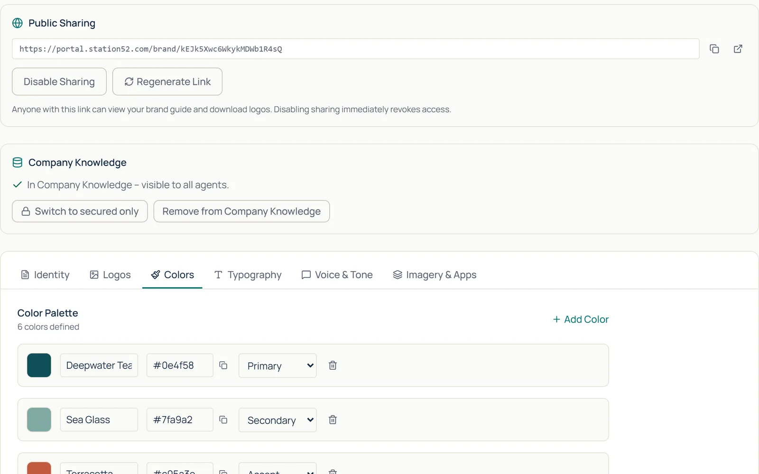Screen dimensions: 759x474
Task: Open the Sea Glass color swatch
Action: 39,420
